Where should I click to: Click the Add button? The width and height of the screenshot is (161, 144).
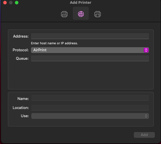click(144, 135)
